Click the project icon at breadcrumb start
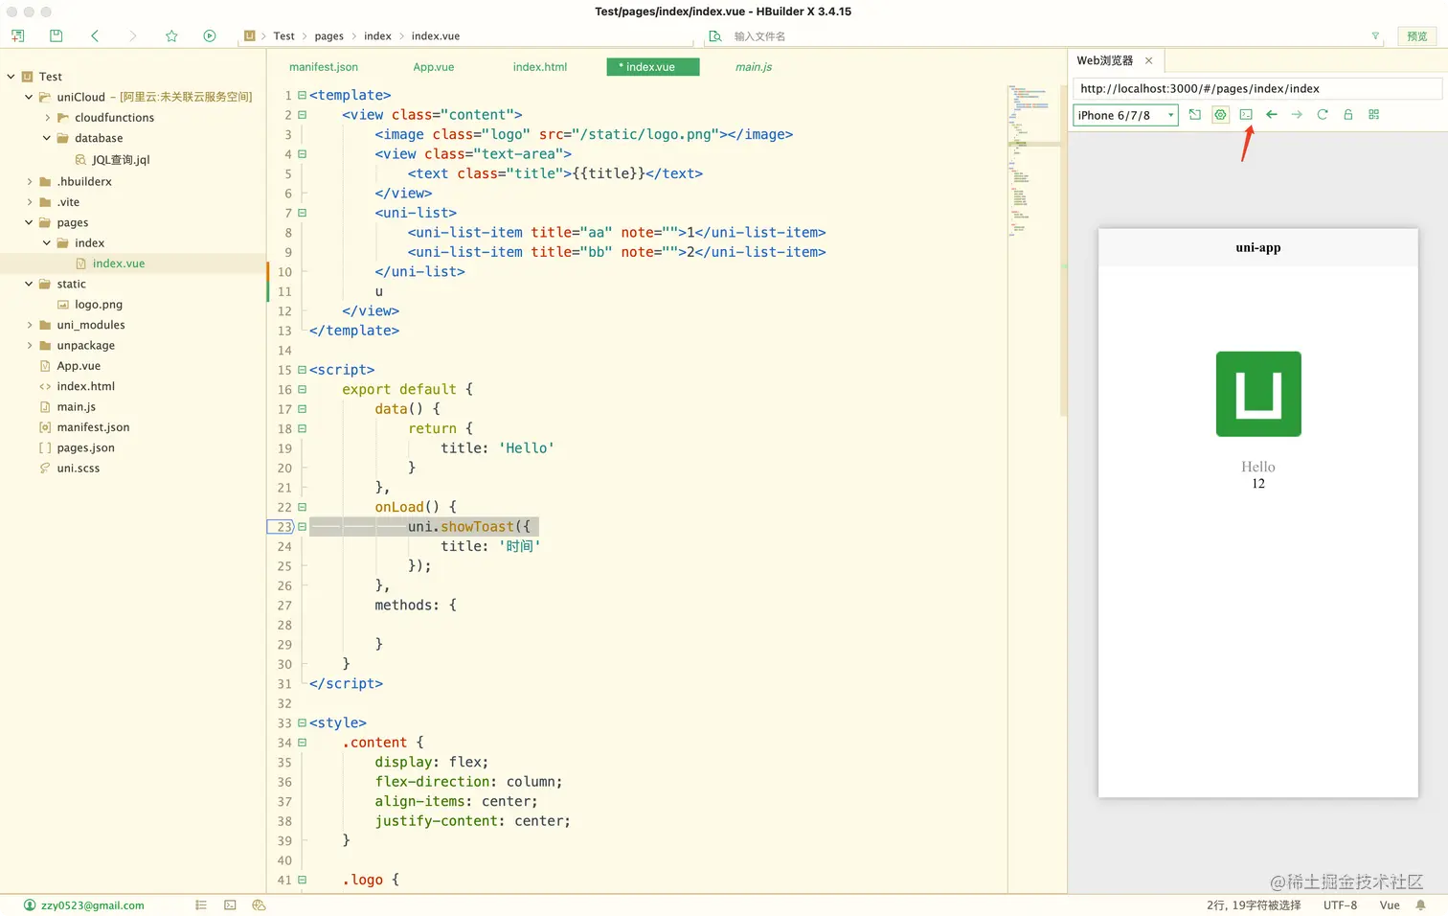 pyautogui.click(x=250, y=35)
